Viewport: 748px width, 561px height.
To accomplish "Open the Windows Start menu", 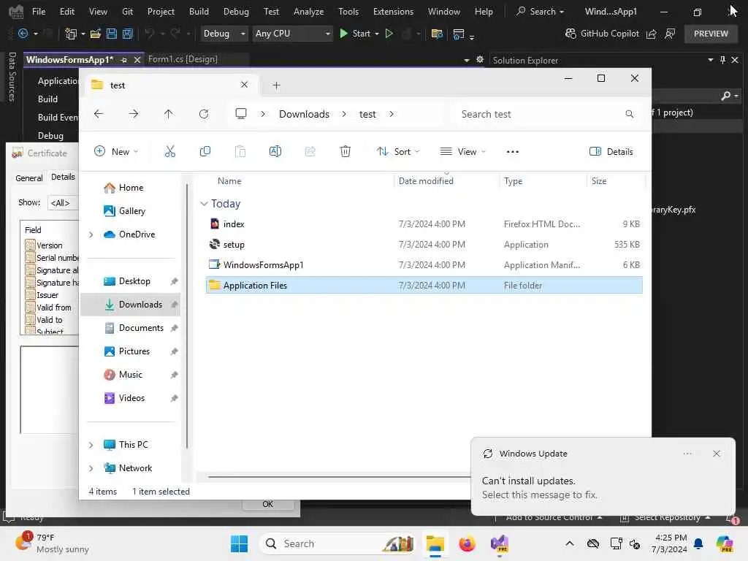I will [239, 543].
